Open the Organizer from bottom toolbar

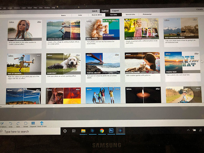coord(33,124)
